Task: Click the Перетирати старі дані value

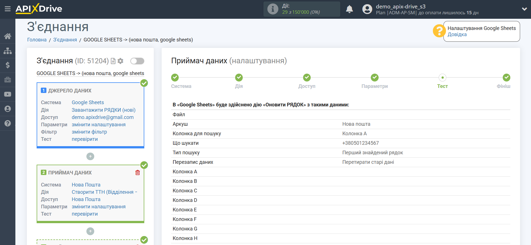Action: click(368, 162)
